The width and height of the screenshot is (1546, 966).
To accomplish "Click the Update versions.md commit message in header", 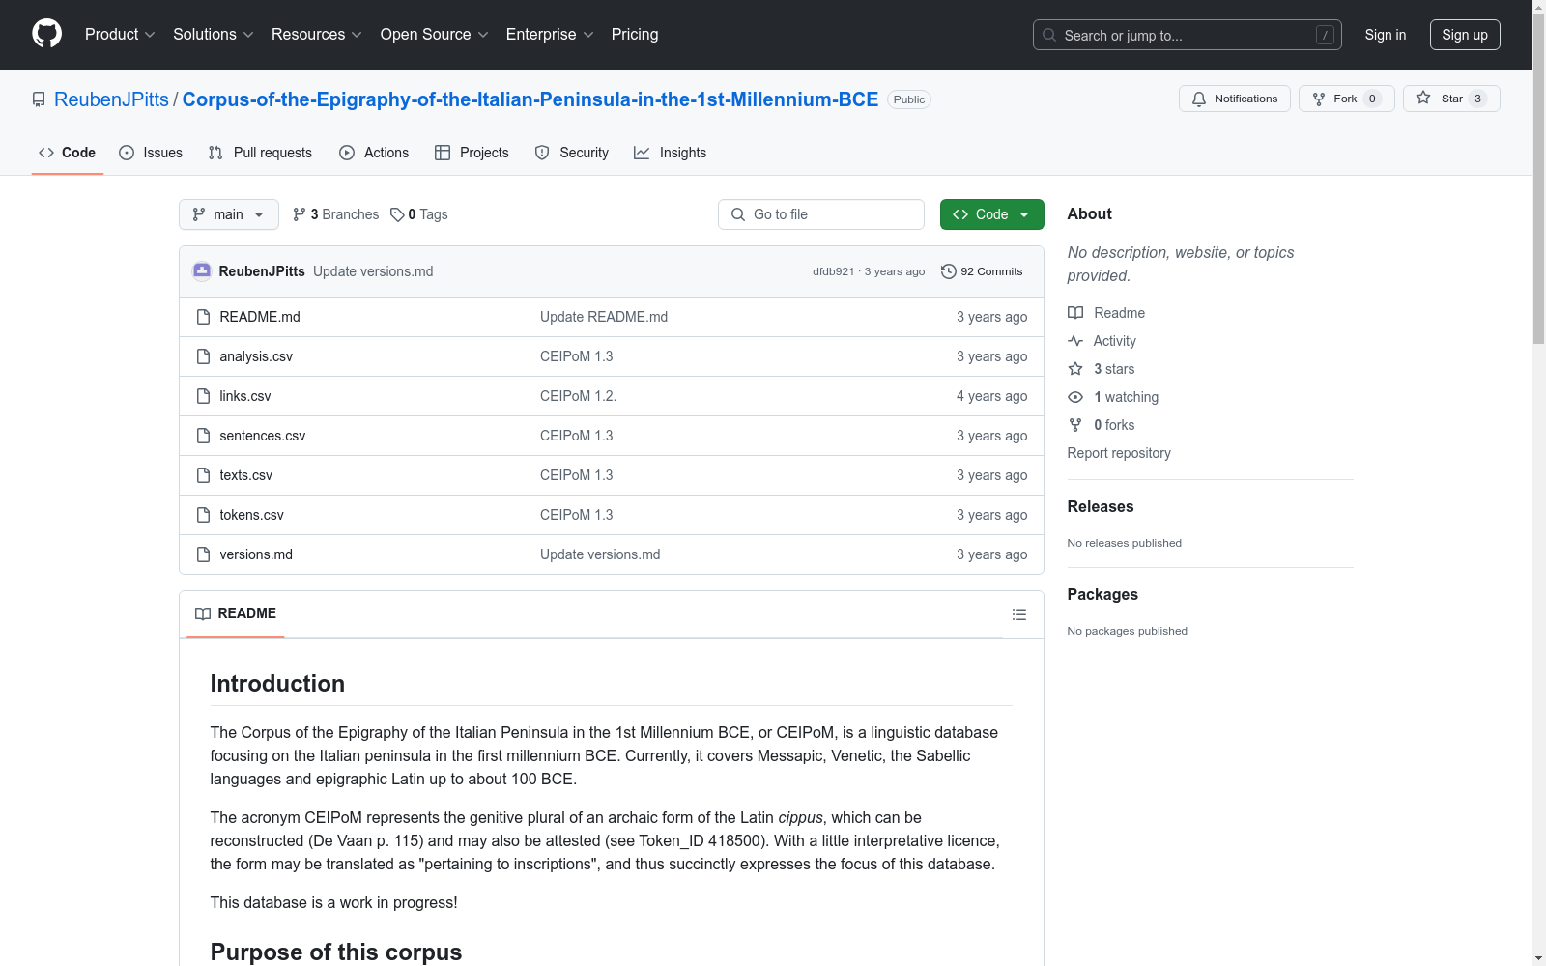I will pyautogui.click(x=373, y=271).
